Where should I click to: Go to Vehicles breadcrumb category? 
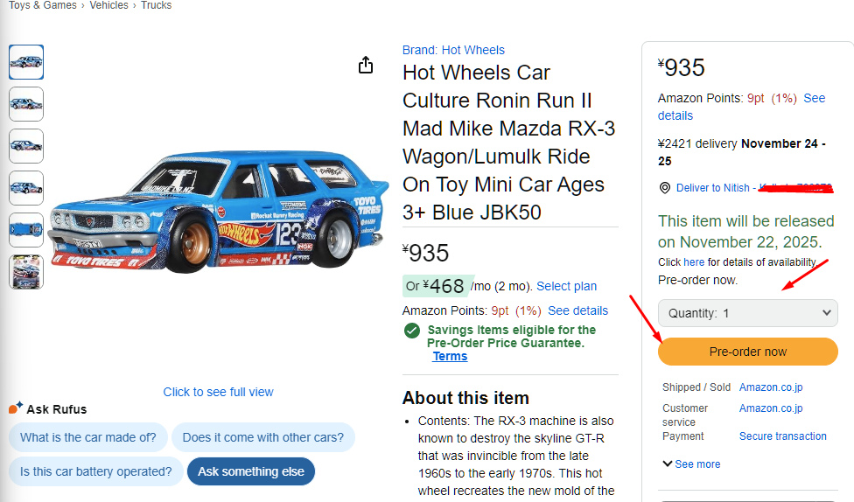coord(108,5)
